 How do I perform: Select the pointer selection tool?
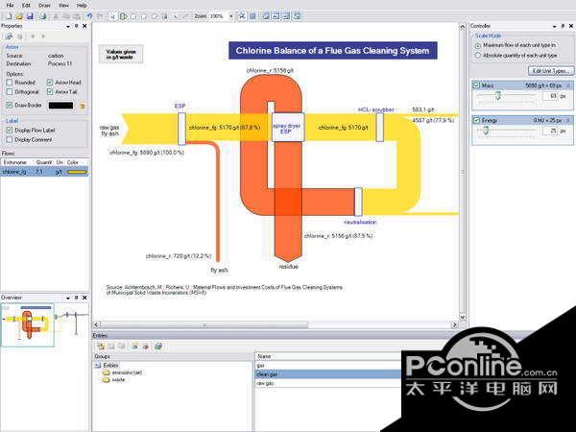112,16
